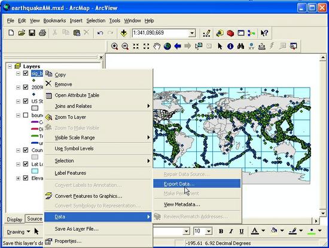This screenshot has height=248, width=329.
Task: Toggle the US St layer visibility
Action: pyautogui.click(x=26, y=101)
